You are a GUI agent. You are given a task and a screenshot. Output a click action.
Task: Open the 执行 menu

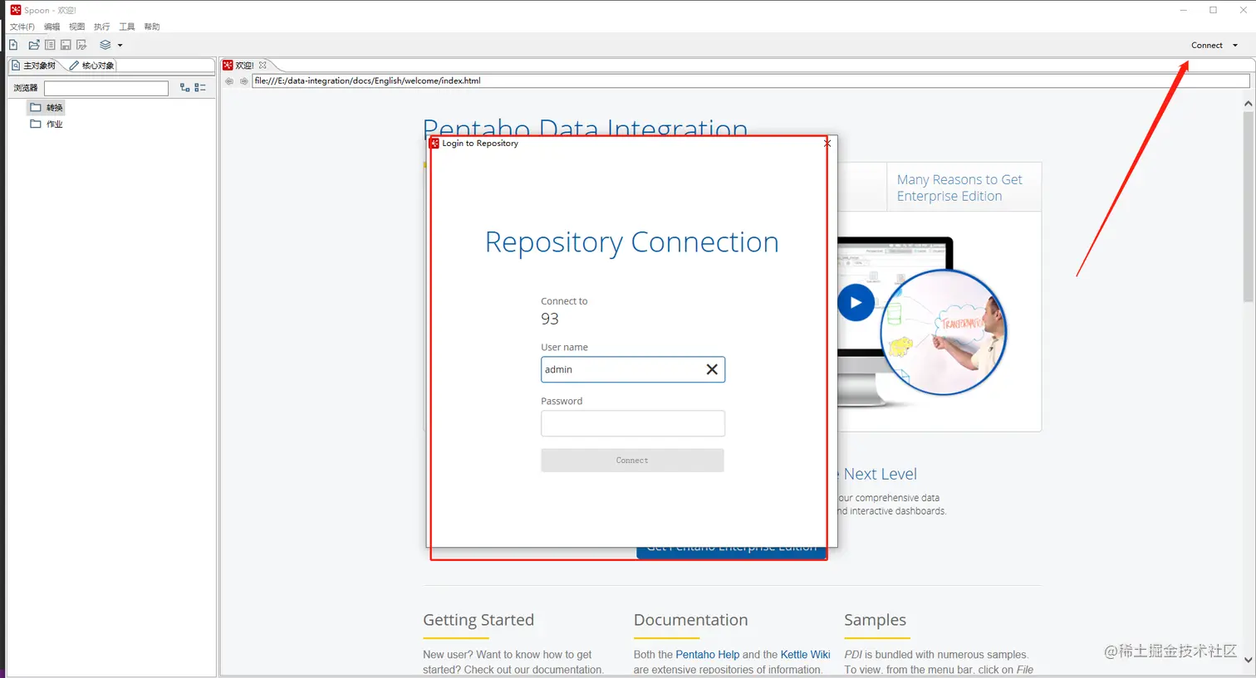[101, 27]
